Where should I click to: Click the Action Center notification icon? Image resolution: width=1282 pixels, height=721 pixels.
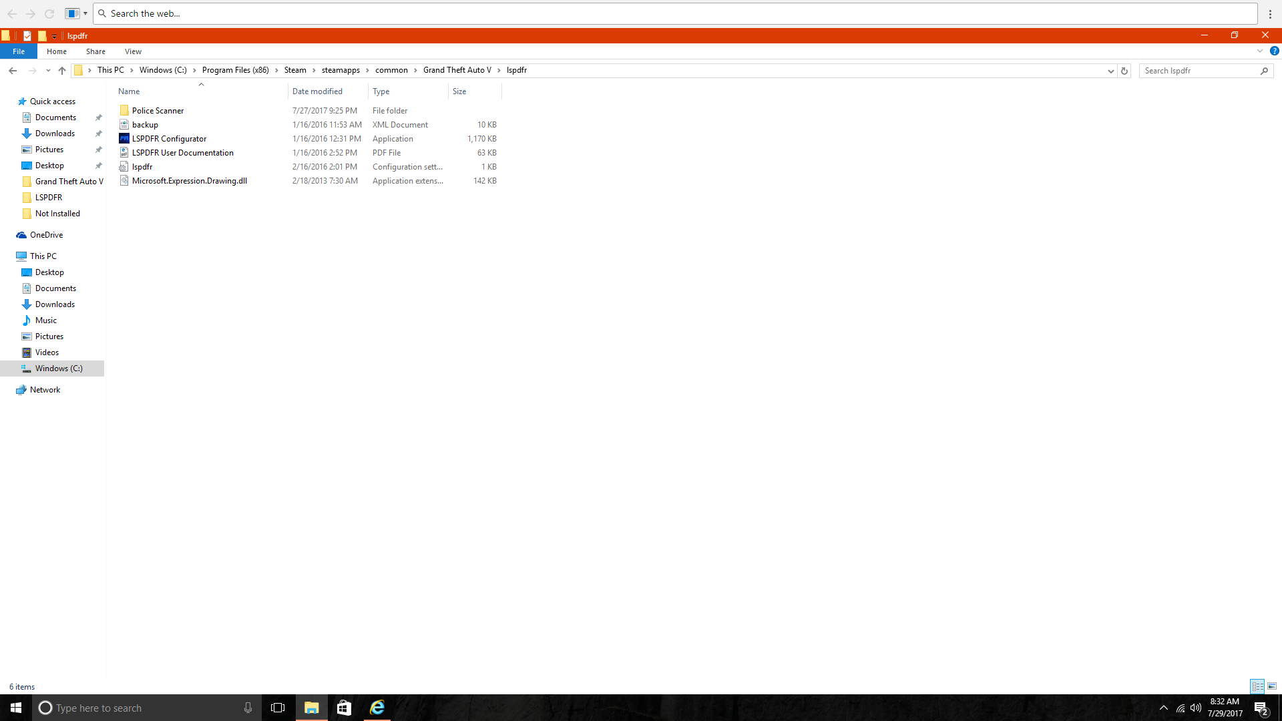[1261, 708]
